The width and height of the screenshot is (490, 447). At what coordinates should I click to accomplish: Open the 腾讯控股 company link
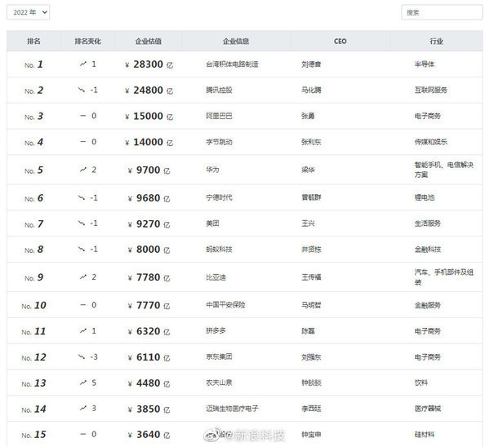(219, 91)
